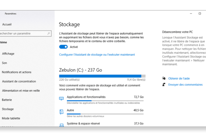Click the Applications et fonctionnalités monitor icon
The height and width of the screenshot is (137, 206).
pyautogui.click(x=61, y=98)
